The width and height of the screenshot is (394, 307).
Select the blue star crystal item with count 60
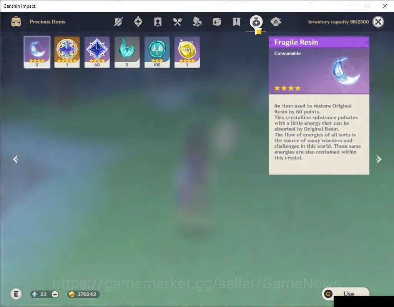97,52
